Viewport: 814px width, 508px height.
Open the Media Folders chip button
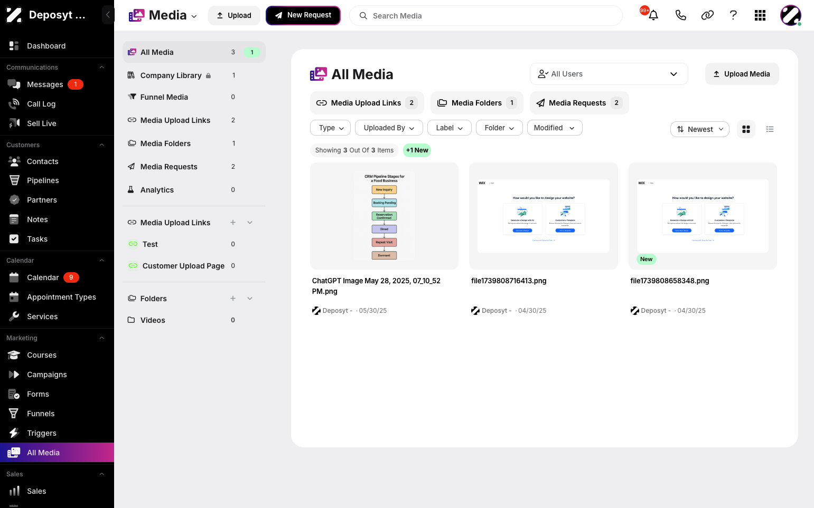pyautogui.click(x=476, y=103)
